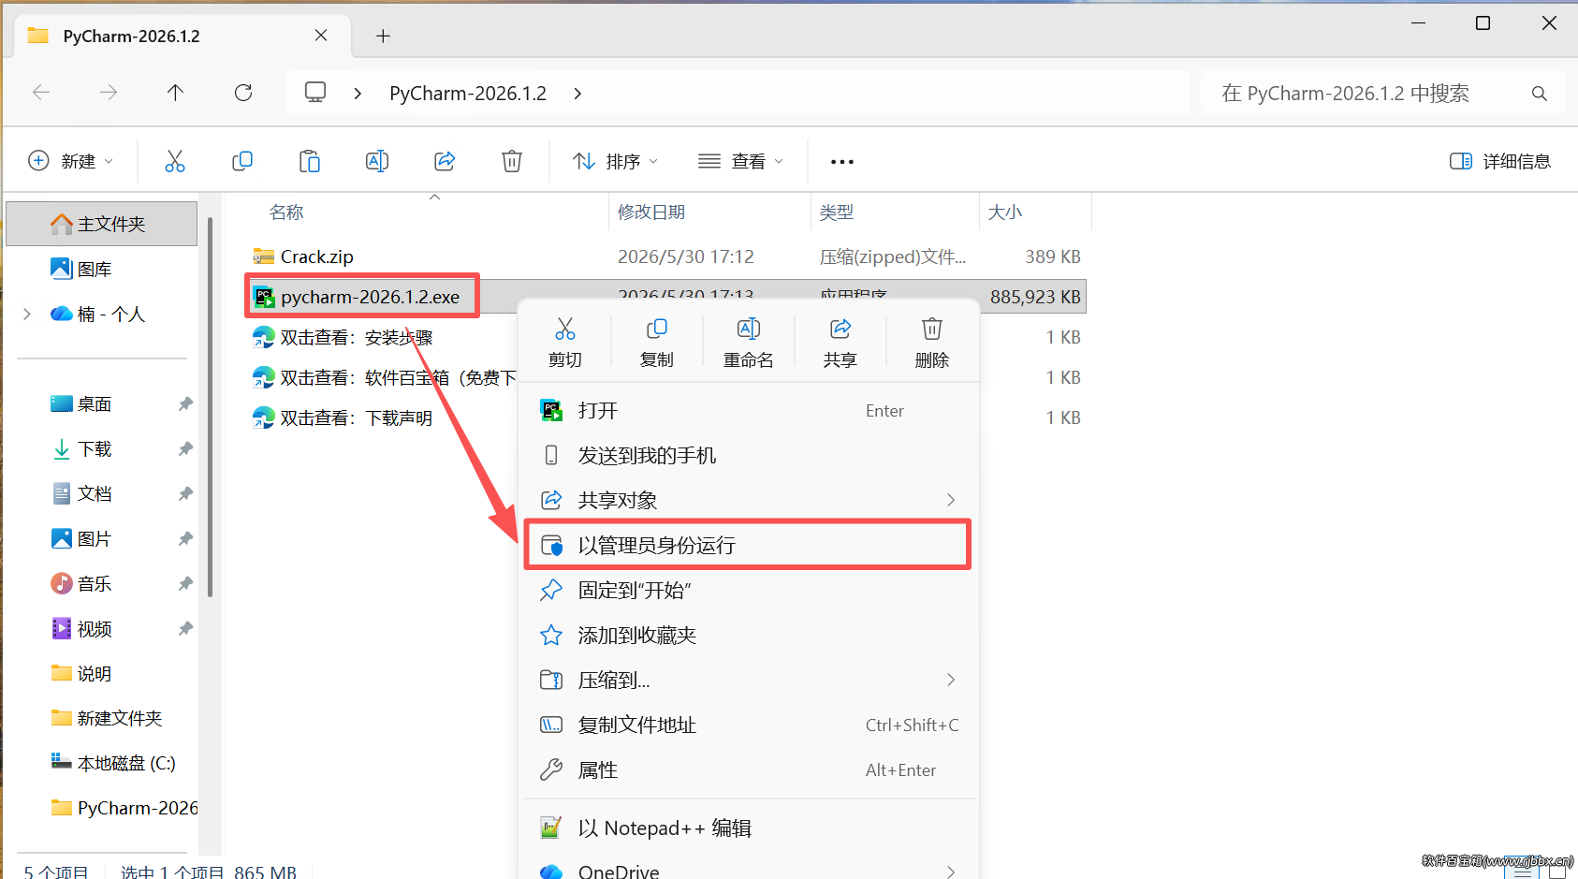The height and width of the screenshot is (879, 1578).
Task: Open the three-dot more options menu
Action: coord(842,162)
